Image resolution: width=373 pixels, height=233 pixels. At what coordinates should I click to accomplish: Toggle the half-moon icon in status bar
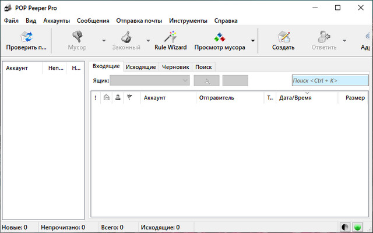(345, 227)
